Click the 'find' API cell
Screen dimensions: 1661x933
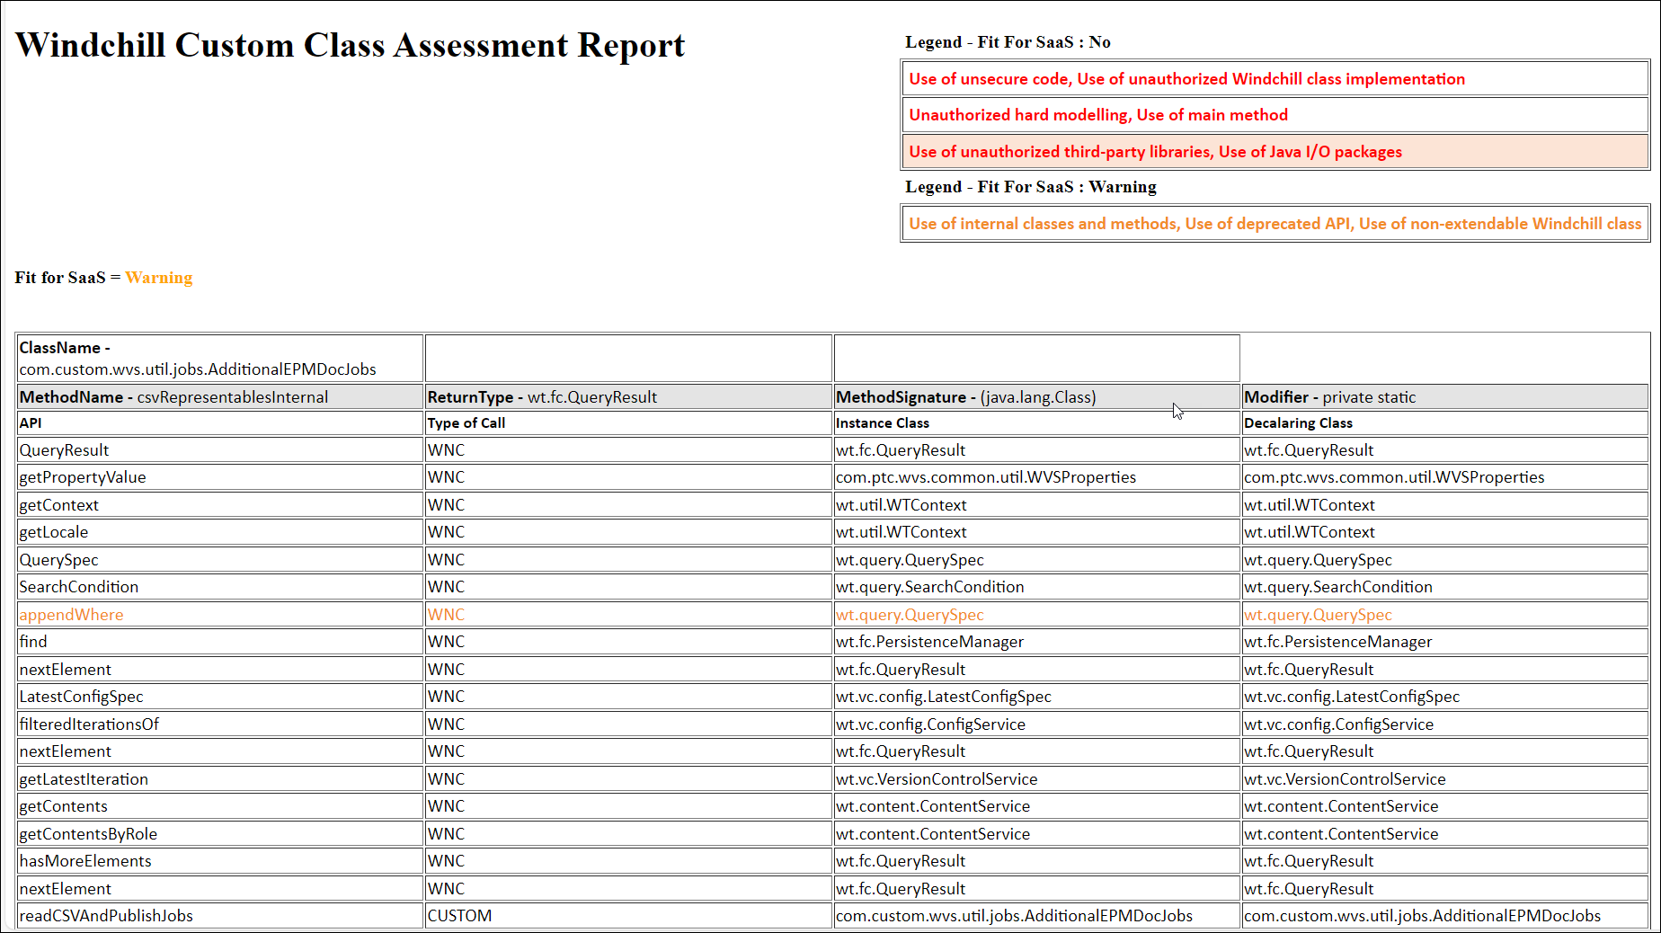220,642
